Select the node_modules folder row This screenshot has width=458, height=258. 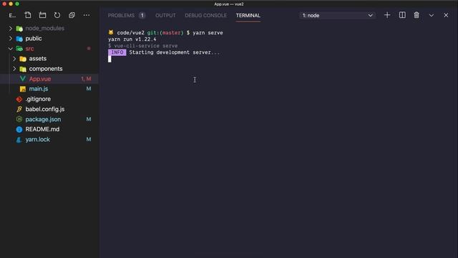49,29
